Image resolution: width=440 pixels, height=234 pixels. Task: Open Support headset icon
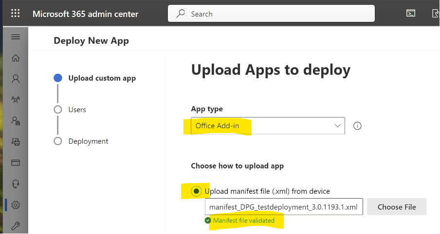click(x=16, y=184)
